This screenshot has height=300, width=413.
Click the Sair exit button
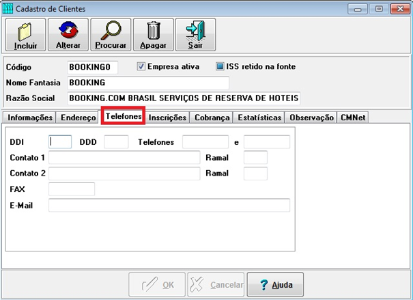[x=195, y=35]
